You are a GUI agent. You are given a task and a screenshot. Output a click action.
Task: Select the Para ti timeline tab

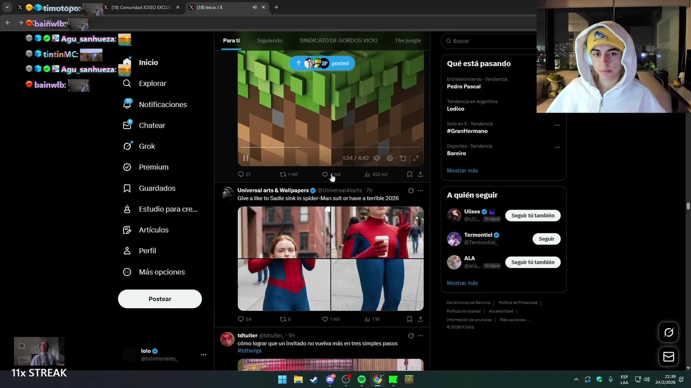pos(232,40)
